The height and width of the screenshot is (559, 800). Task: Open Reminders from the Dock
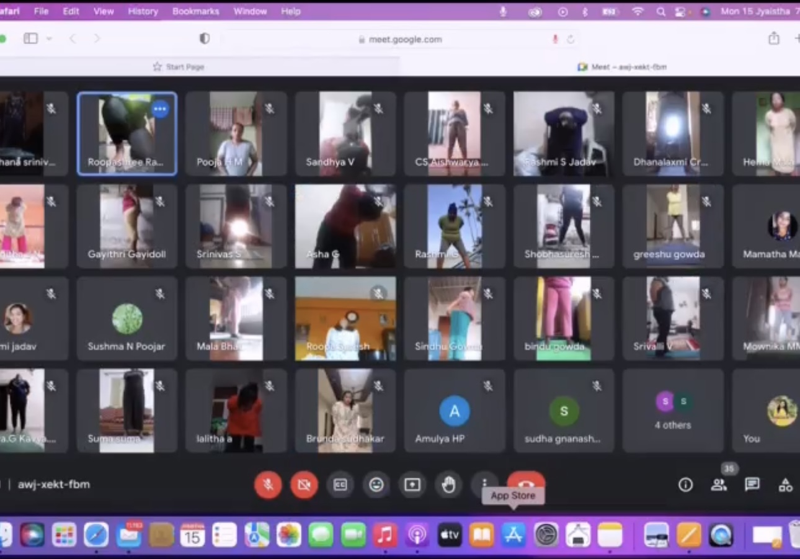point(224,535)
